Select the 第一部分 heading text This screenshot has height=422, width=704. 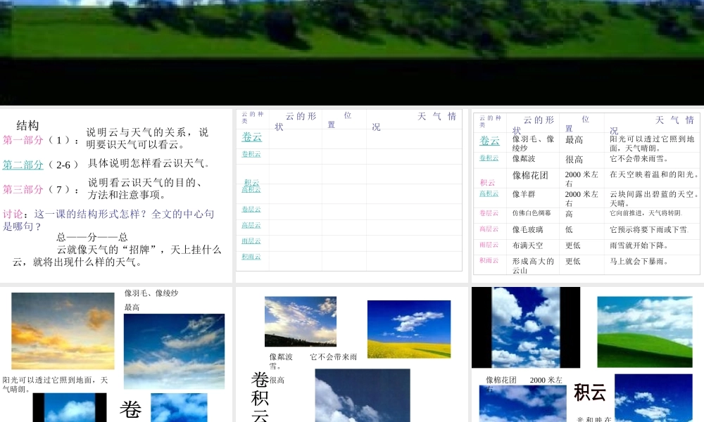pos(23,140)
